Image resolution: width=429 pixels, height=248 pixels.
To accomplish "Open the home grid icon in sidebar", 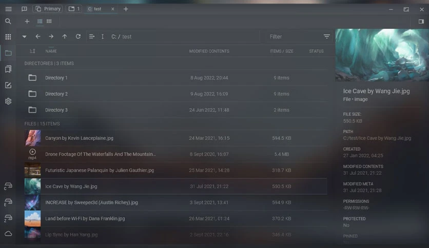I will (x=8, y=37).
